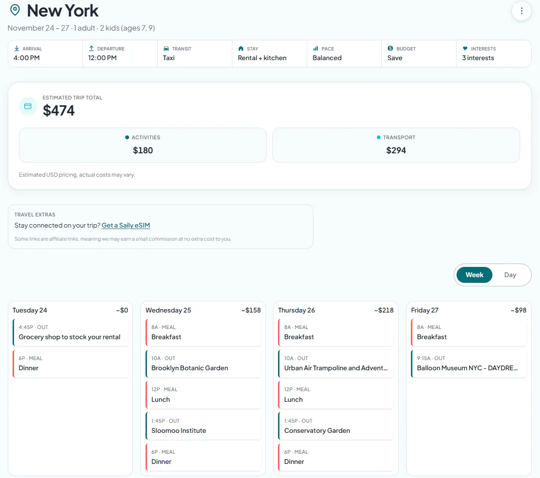This screenshot has height=478, width=540.
Task: Open the Brooklyn Botanic Garden activity
Action: click(203, 363)
